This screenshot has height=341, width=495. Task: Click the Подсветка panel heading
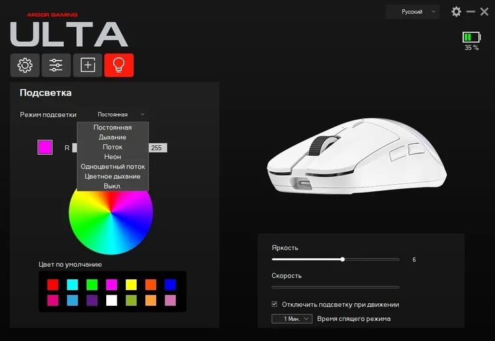(x=46, y=93)
